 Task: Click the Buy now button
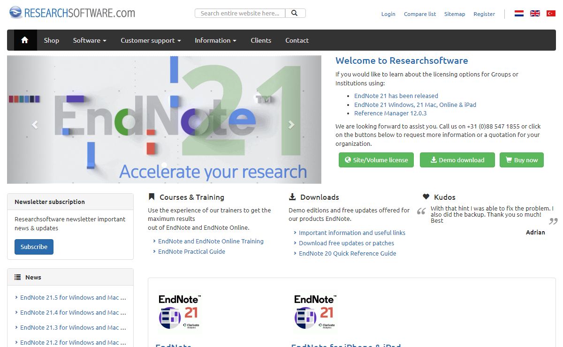tap(522, 160)
